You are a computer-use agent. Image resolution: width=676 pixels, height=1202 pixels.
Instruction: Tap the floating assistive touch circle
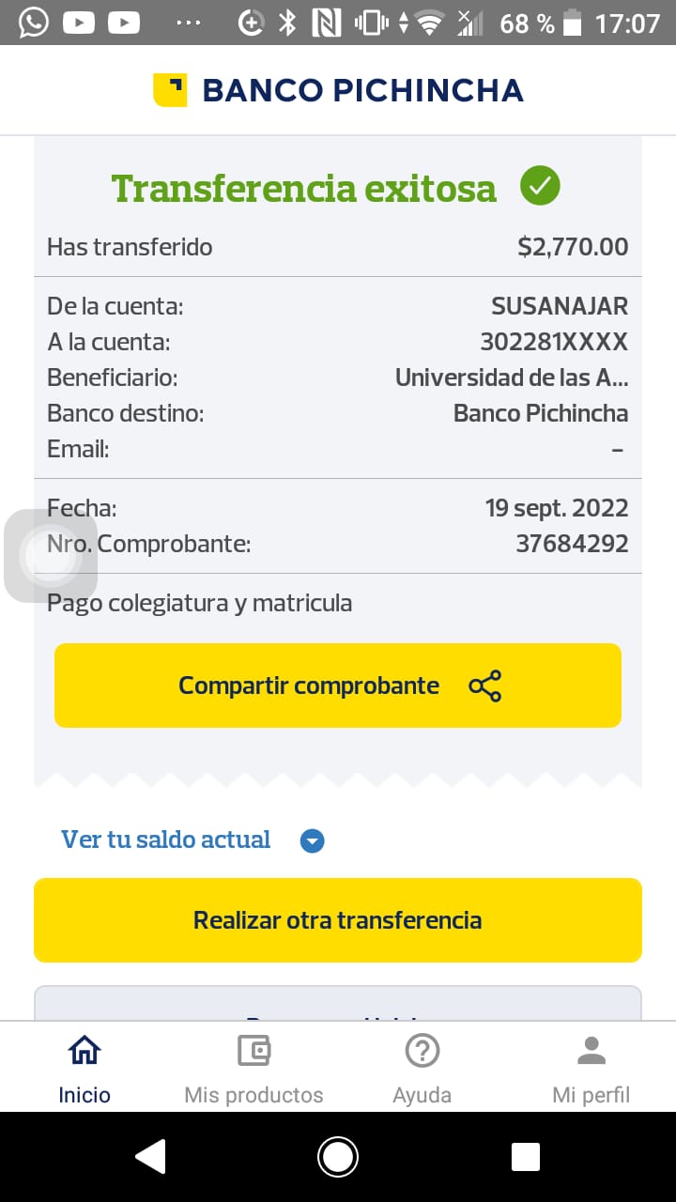pyautogui.click(x=51, y=555)
